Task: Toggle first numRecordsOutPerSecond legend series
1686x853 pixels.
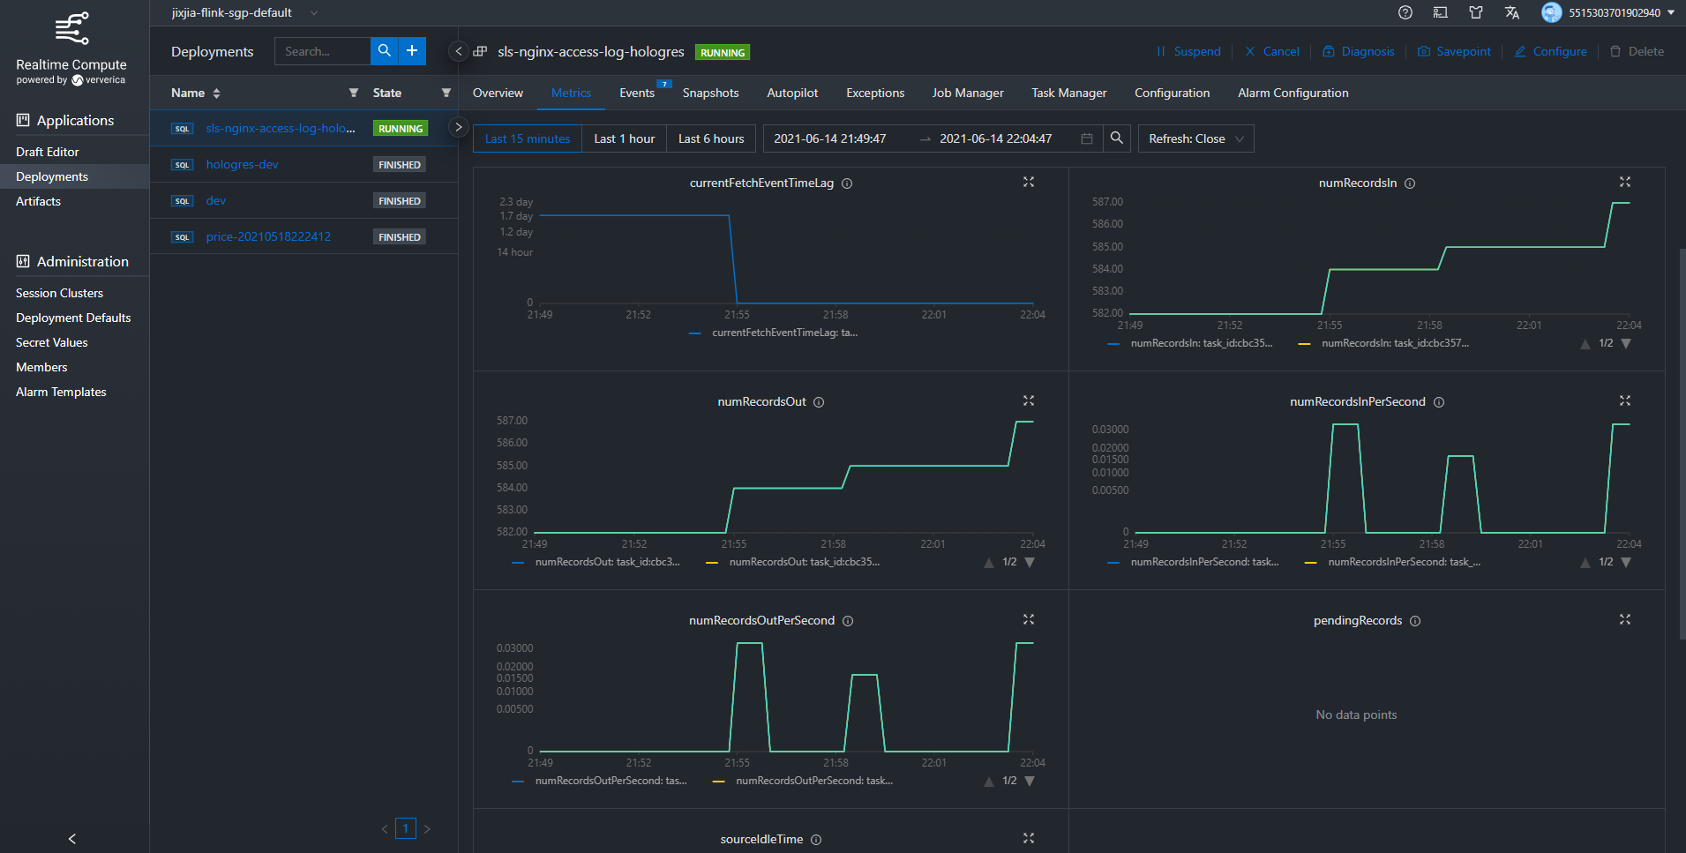Action: point(600,781)
